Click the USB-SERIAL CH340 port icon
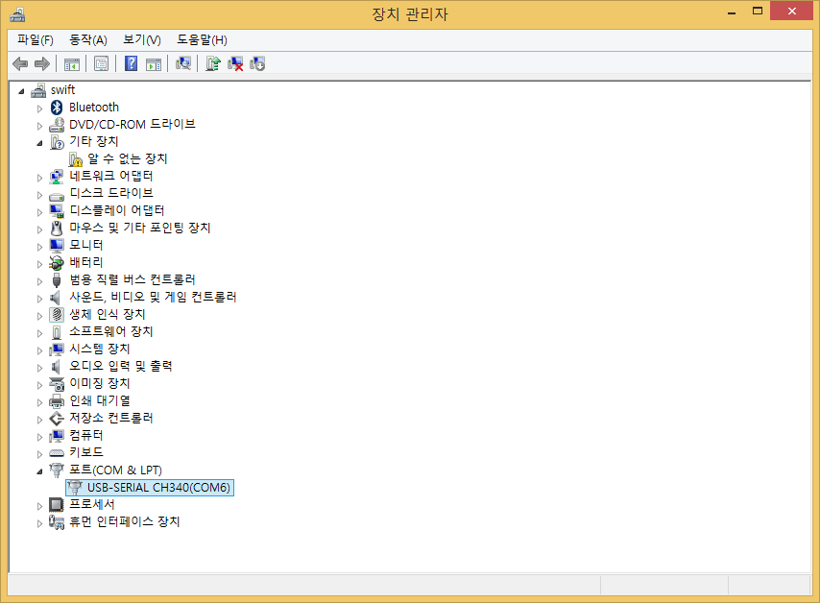 click(x=75, y=488)
